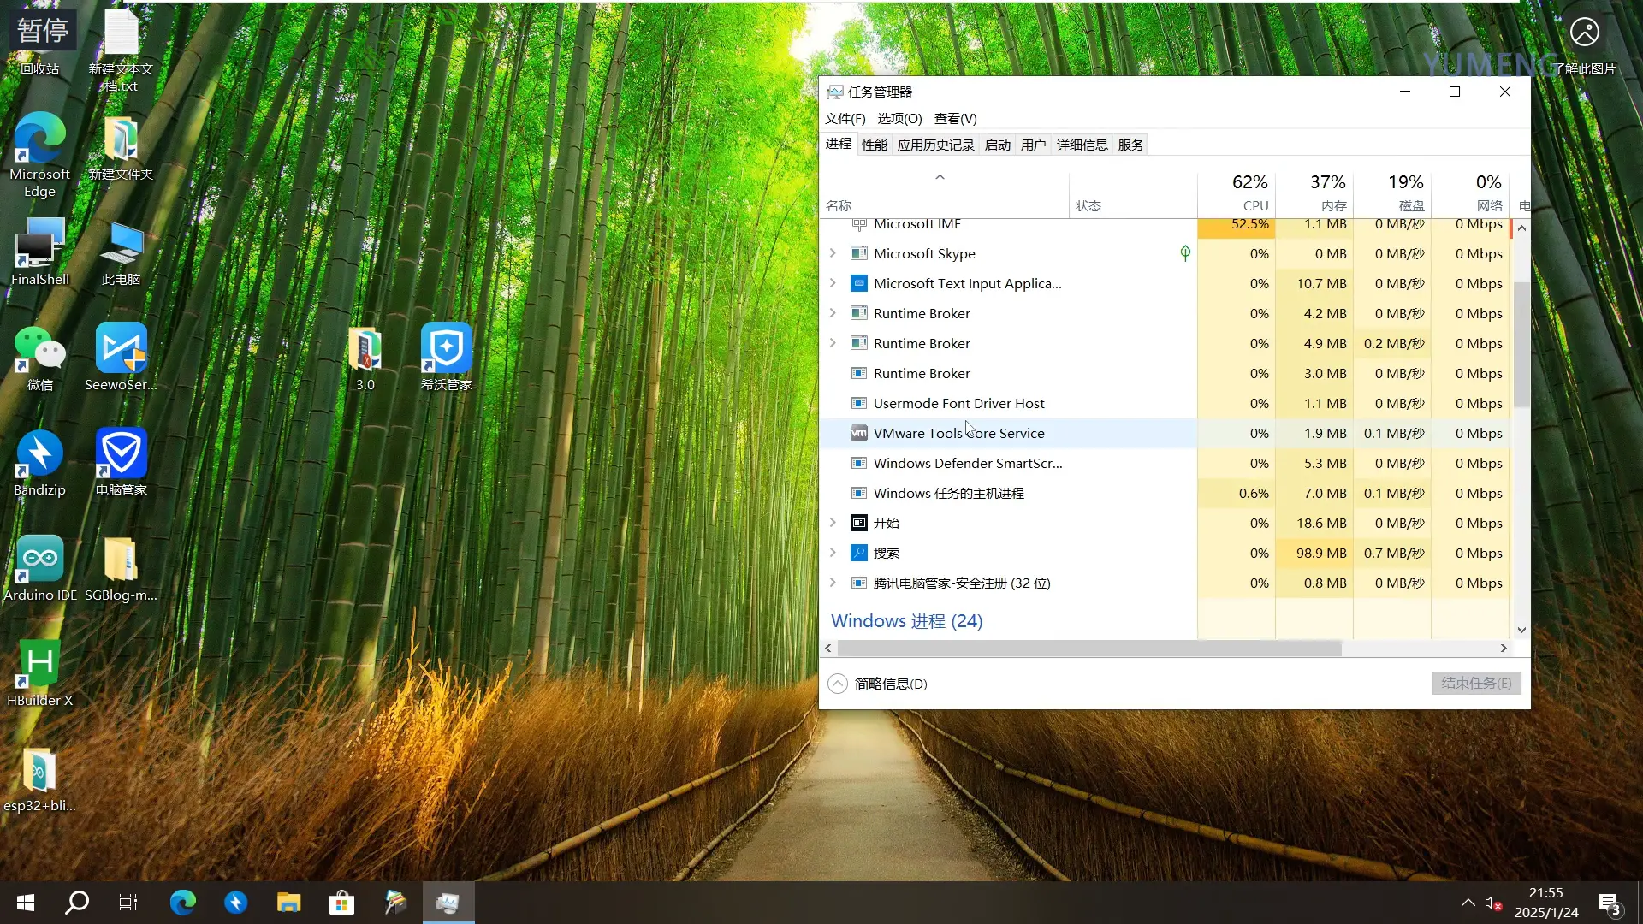Screen dimensions: 1643x924
Task: Expand the Microsoft Skype process group
Action: pos(833,253)
